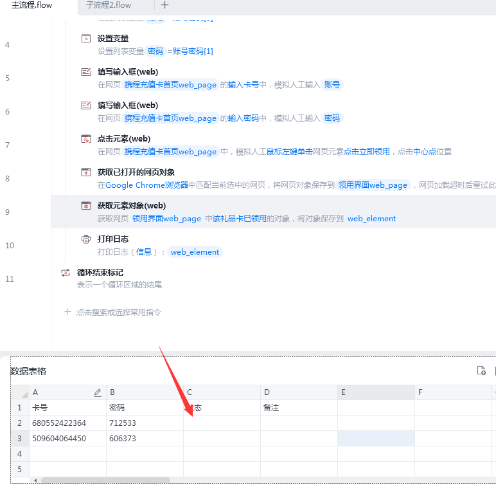This screenshot has width=496, height=485.
Task: Select the 获取元素对象(web) step row
Action: (273, 212)
